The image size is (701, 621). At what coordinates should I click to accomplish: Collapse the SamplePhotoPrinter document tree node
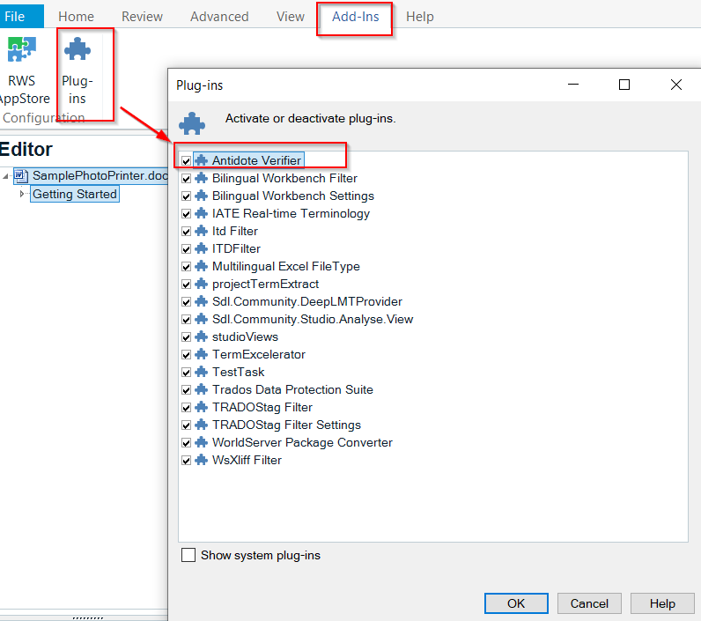[5, 176]
